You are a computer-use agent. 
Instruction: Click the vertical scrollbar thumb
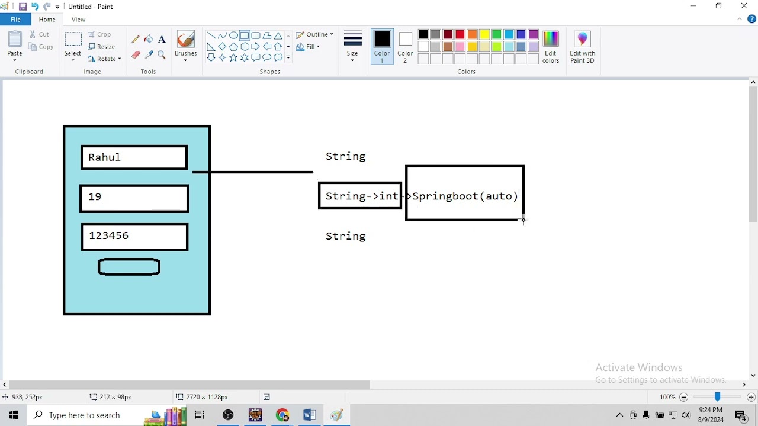click(x=753, y=156)
